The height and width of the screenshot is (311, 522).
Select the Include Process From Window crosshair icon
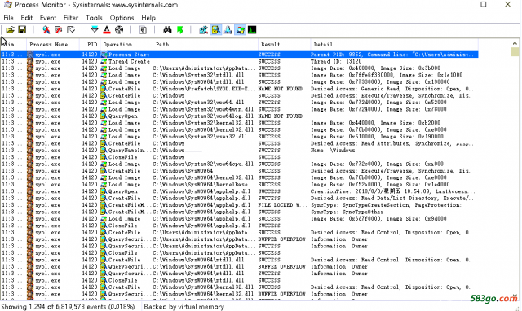[119, 30]
